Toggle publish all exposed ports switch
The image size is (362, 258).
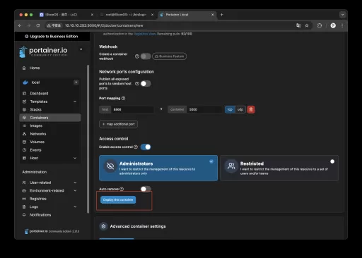point(146,84)
